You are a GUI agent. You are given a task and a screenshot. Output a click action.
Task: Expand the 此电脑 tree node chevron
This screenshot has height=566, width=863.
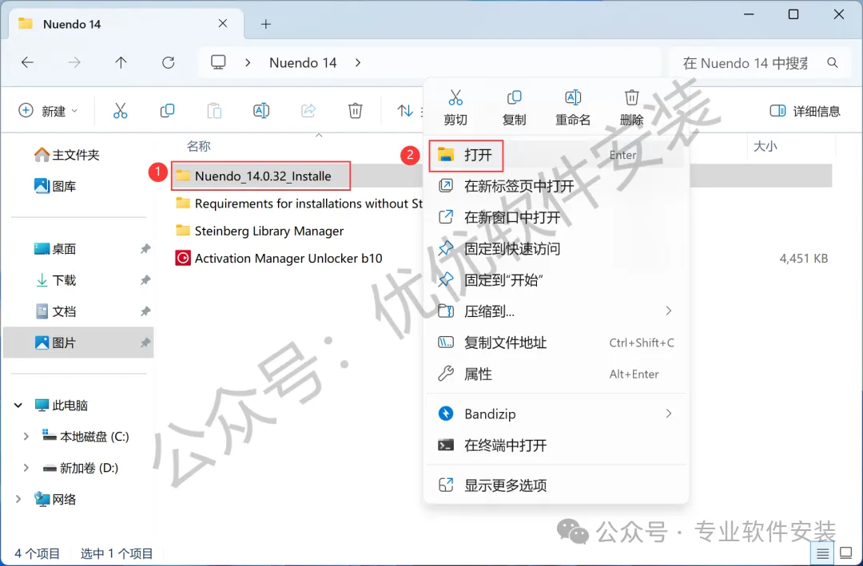coord(18,406)
